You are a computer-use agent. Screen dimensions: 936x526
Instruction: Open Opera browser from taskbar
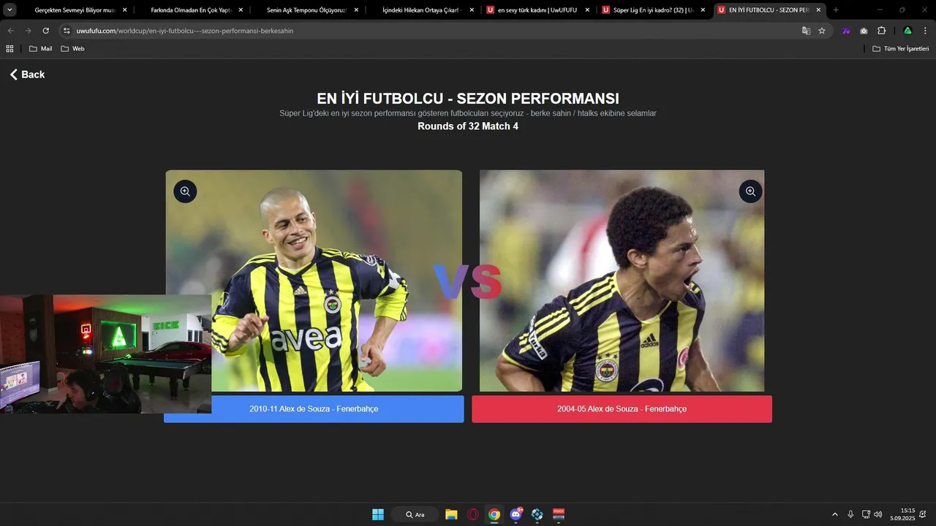pos(473,514)
